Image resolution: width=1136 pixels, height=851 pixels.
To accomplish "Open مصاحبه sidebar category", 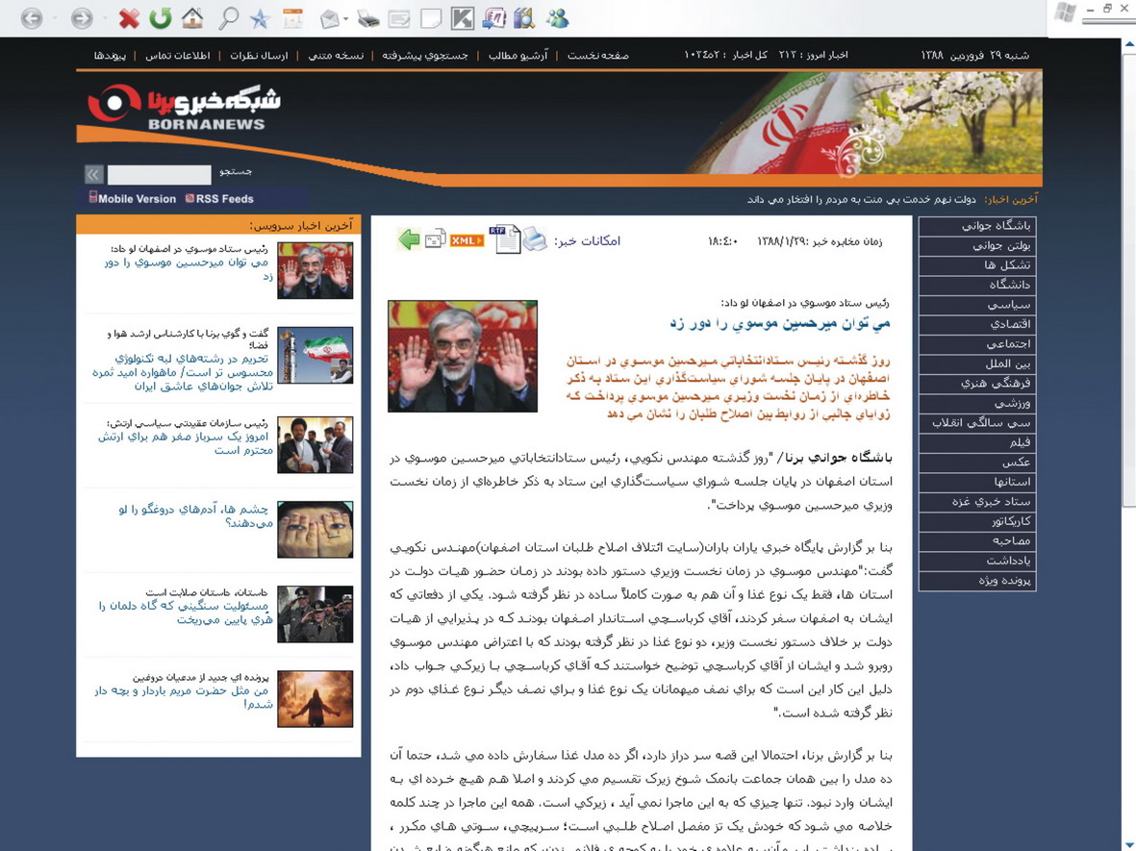I will pos(976,541).
